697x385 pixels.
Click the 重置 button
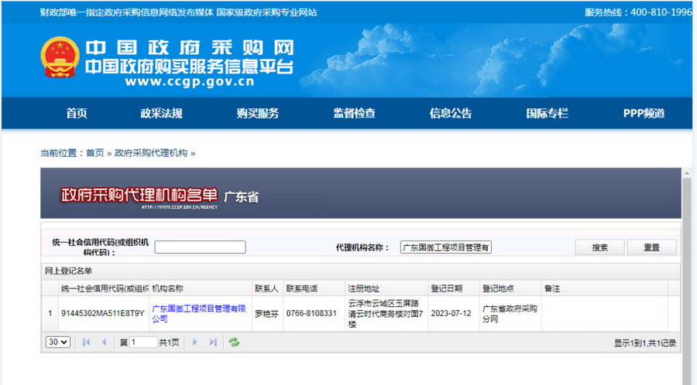click(x=651, y=247)
